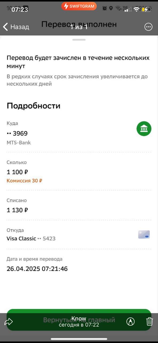Tap the Назад back chevron
Viewport: 158px width, 343px height.
click(x=5, y=27)
